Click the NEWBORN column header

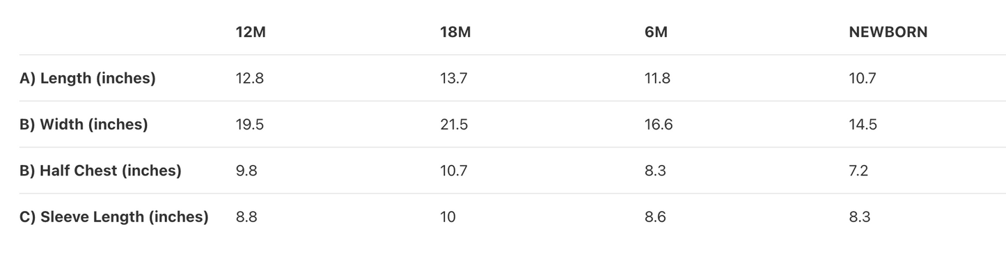click(x=888, y=32)
